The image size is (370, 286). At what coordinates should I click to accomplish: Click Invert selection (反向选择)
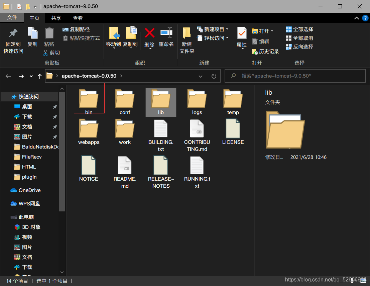point(299,47)
